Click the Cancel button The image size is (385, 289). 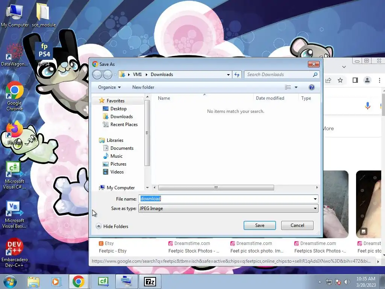(x=297, y=225)
